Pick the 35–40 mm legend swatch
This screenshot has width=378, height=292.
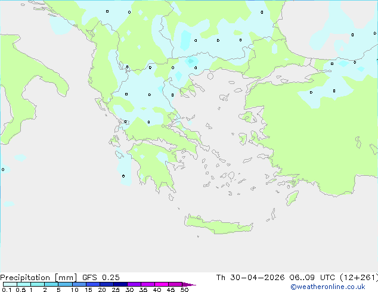coord(148,284)
